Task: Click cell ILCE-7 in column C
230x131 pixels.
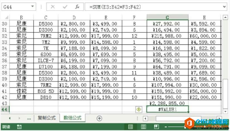Action: coord(46,60)
